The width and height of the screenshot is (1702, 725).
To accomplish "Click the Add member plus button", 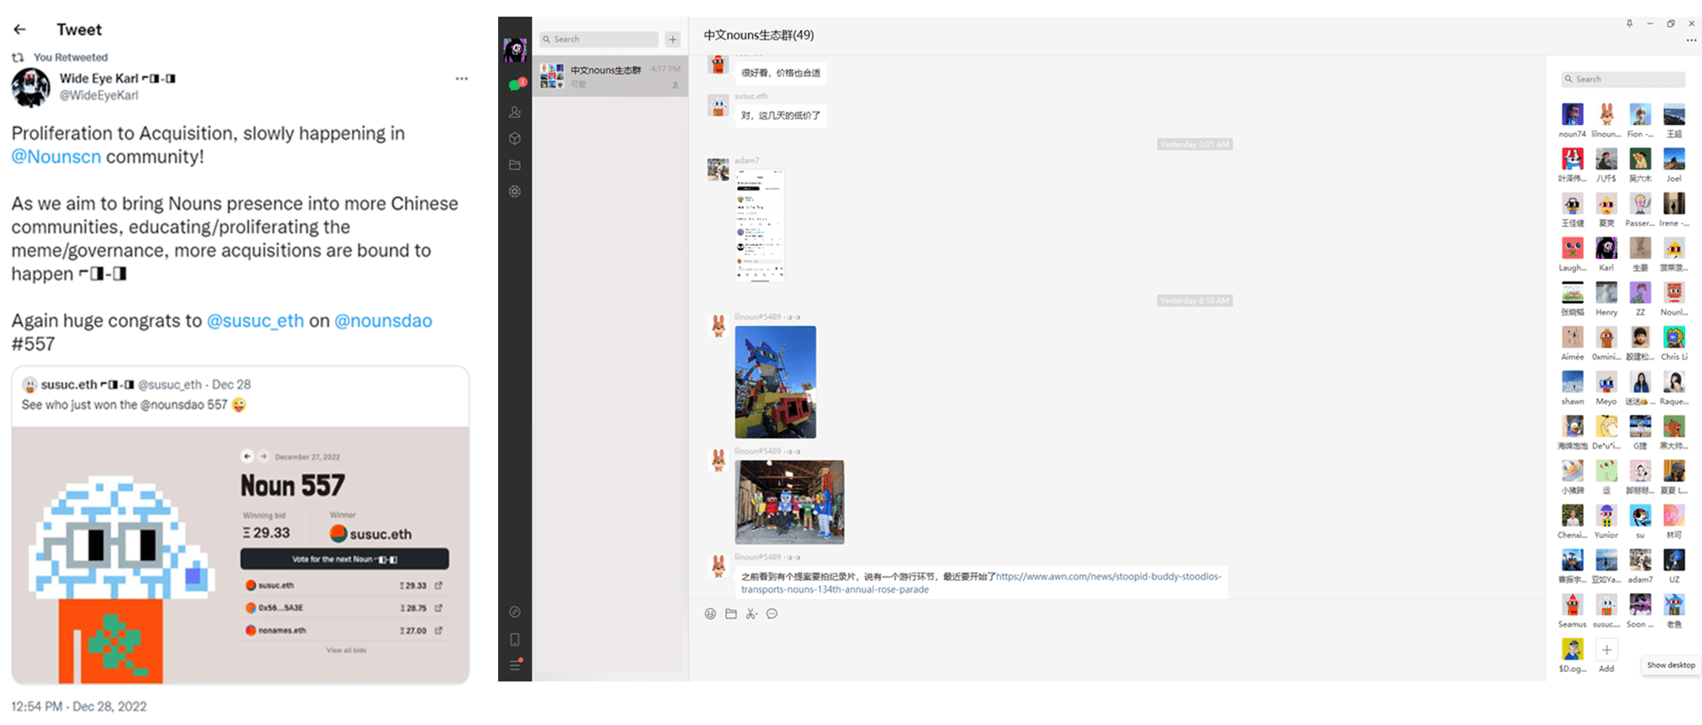I will pyautogui.click(x=1606, y=650).
